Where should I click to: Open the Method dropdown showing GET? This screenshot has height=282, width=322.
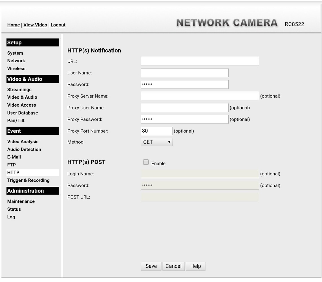click(156, 142)
